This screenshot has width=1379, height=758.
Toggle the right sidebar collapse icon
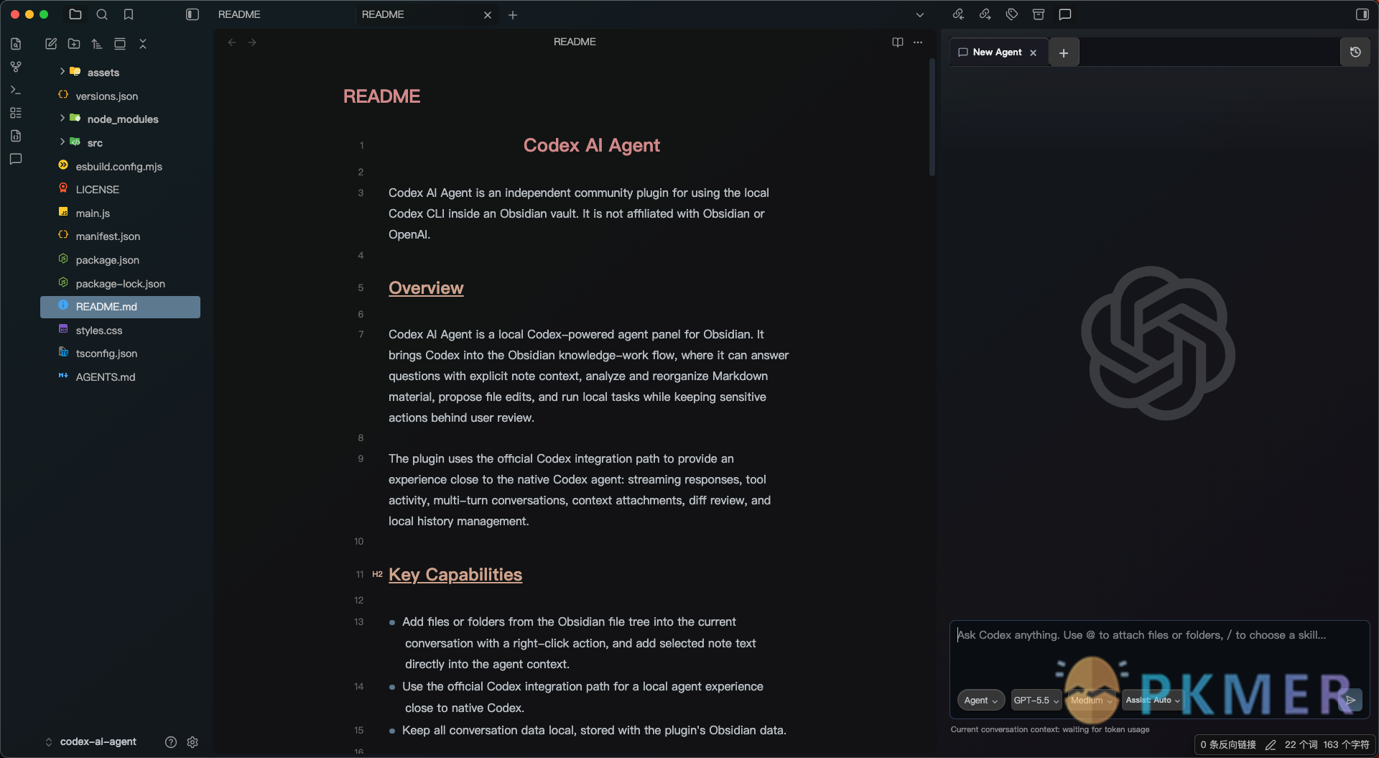(x=1362, y=14)
